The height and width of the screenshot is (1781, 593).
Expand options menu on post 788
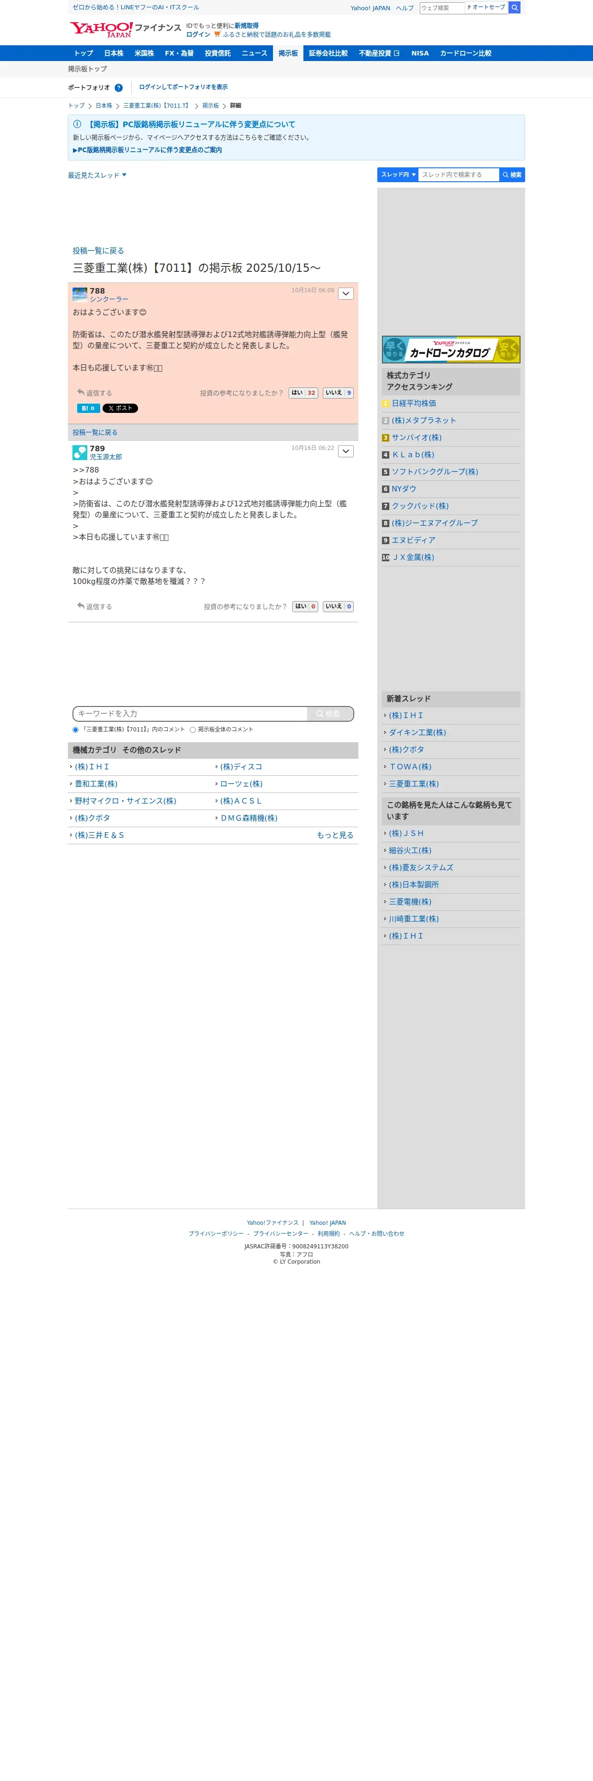(x=346, y=294)
